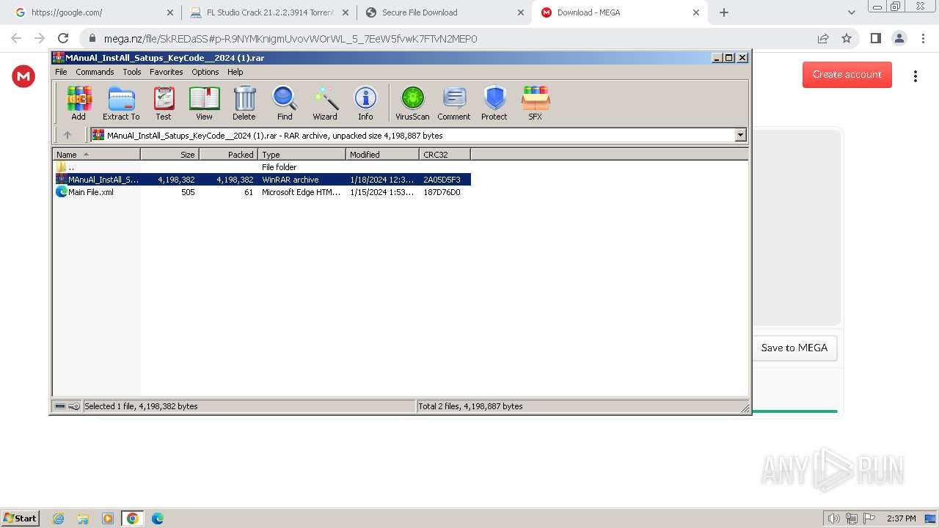Open the Comment tool
Viewport: 939px width, 528px height.
point(454,103)
